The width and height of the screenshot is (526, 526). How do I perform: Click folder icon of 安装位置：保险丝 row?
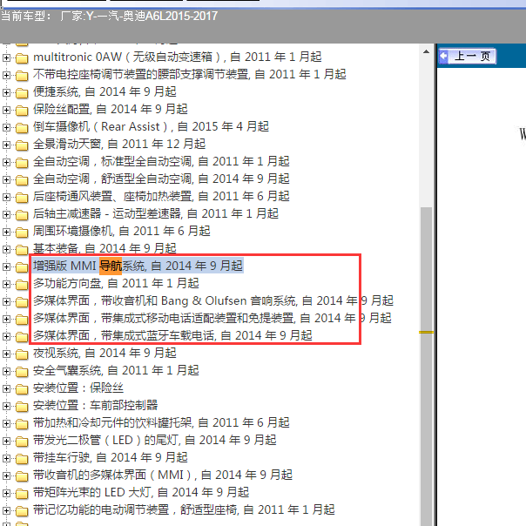point(22,389)
